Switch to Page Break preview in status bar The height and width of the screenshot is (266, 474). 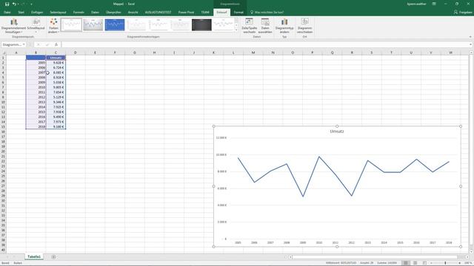click(424, 263)
